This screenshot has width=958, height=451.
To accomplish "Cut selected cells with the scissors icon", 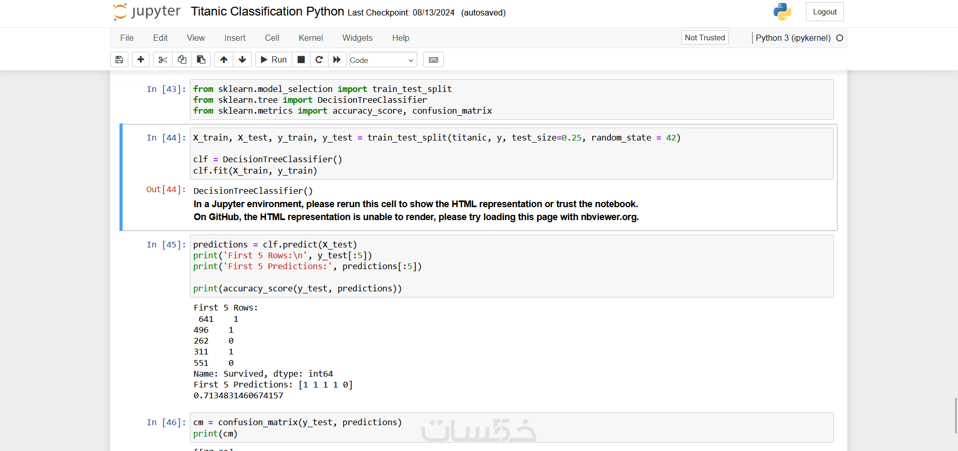I will coord(163,60).
